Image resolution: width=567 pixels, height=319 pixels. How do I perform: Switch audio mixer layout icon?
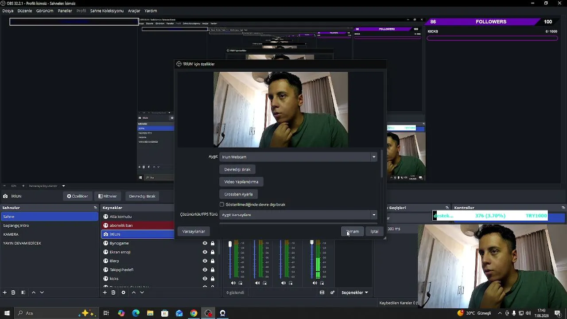[322, 292]
